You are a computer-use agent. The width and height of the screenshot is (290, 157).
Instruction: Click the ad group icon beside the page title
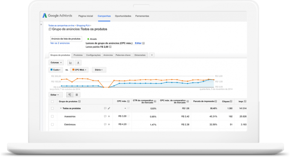point(50,29)
